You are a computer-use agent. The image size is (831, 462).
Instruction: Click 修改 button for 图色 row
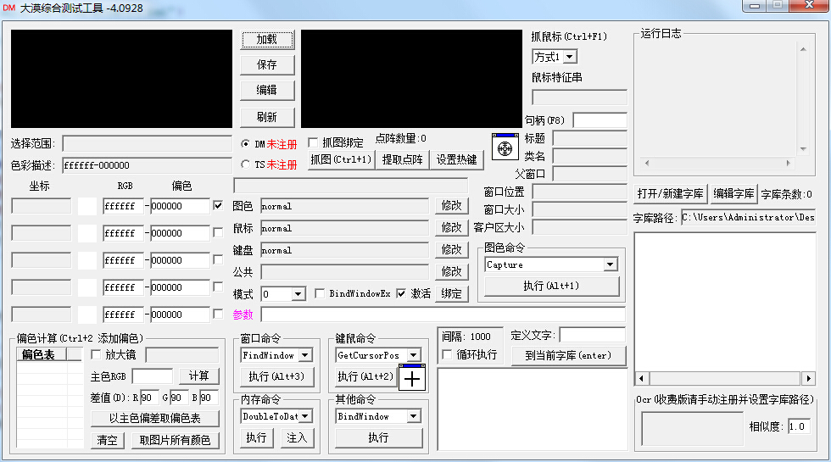pyautogui.click(x=451, y=205)
